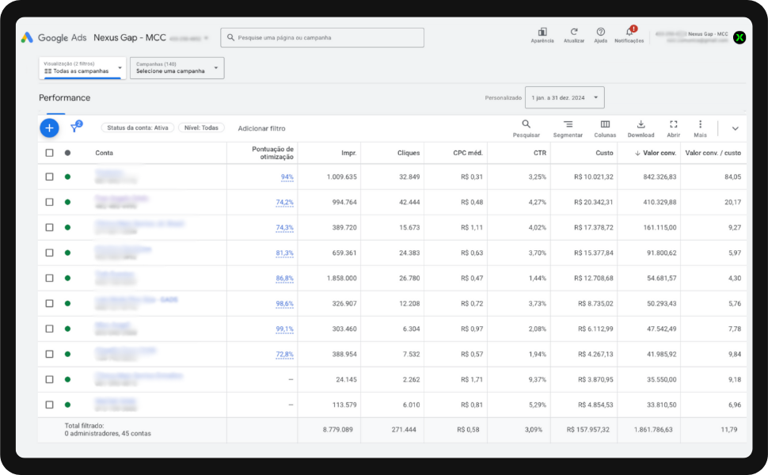768x475 pixels.
Task: Open the Visualização Todas as campanhas dropdown
Action: point(82,68)
